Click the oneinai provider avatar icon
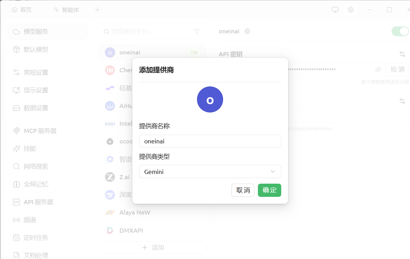The image size is (410, 259). click(x=110, y=53)
